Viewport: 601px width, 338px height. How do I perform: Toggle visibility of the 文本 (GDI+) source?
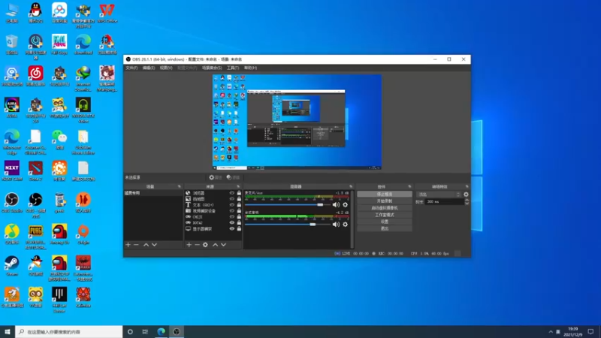pyautogui.click(x=232, y=205)
